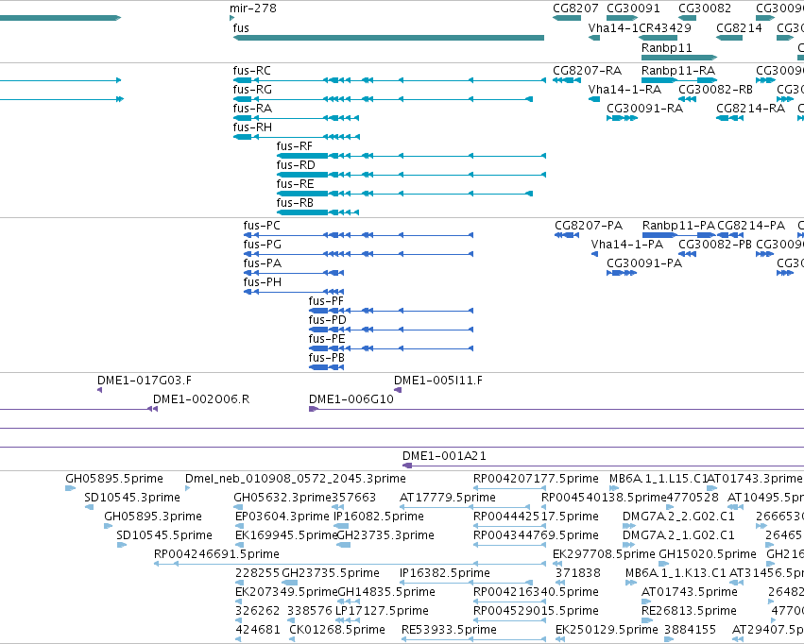Click the Dmel_neb_010908_0572_2045.3prime label
804x644 pixels.
point(296,479)
